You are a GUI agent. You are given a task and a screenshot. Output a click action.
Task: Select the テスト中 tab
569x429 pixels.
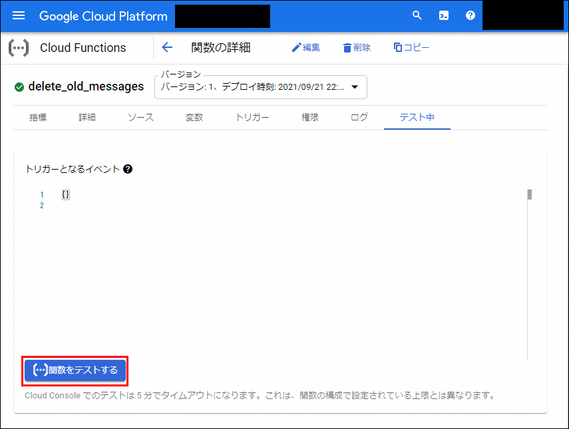click(417, 118)
